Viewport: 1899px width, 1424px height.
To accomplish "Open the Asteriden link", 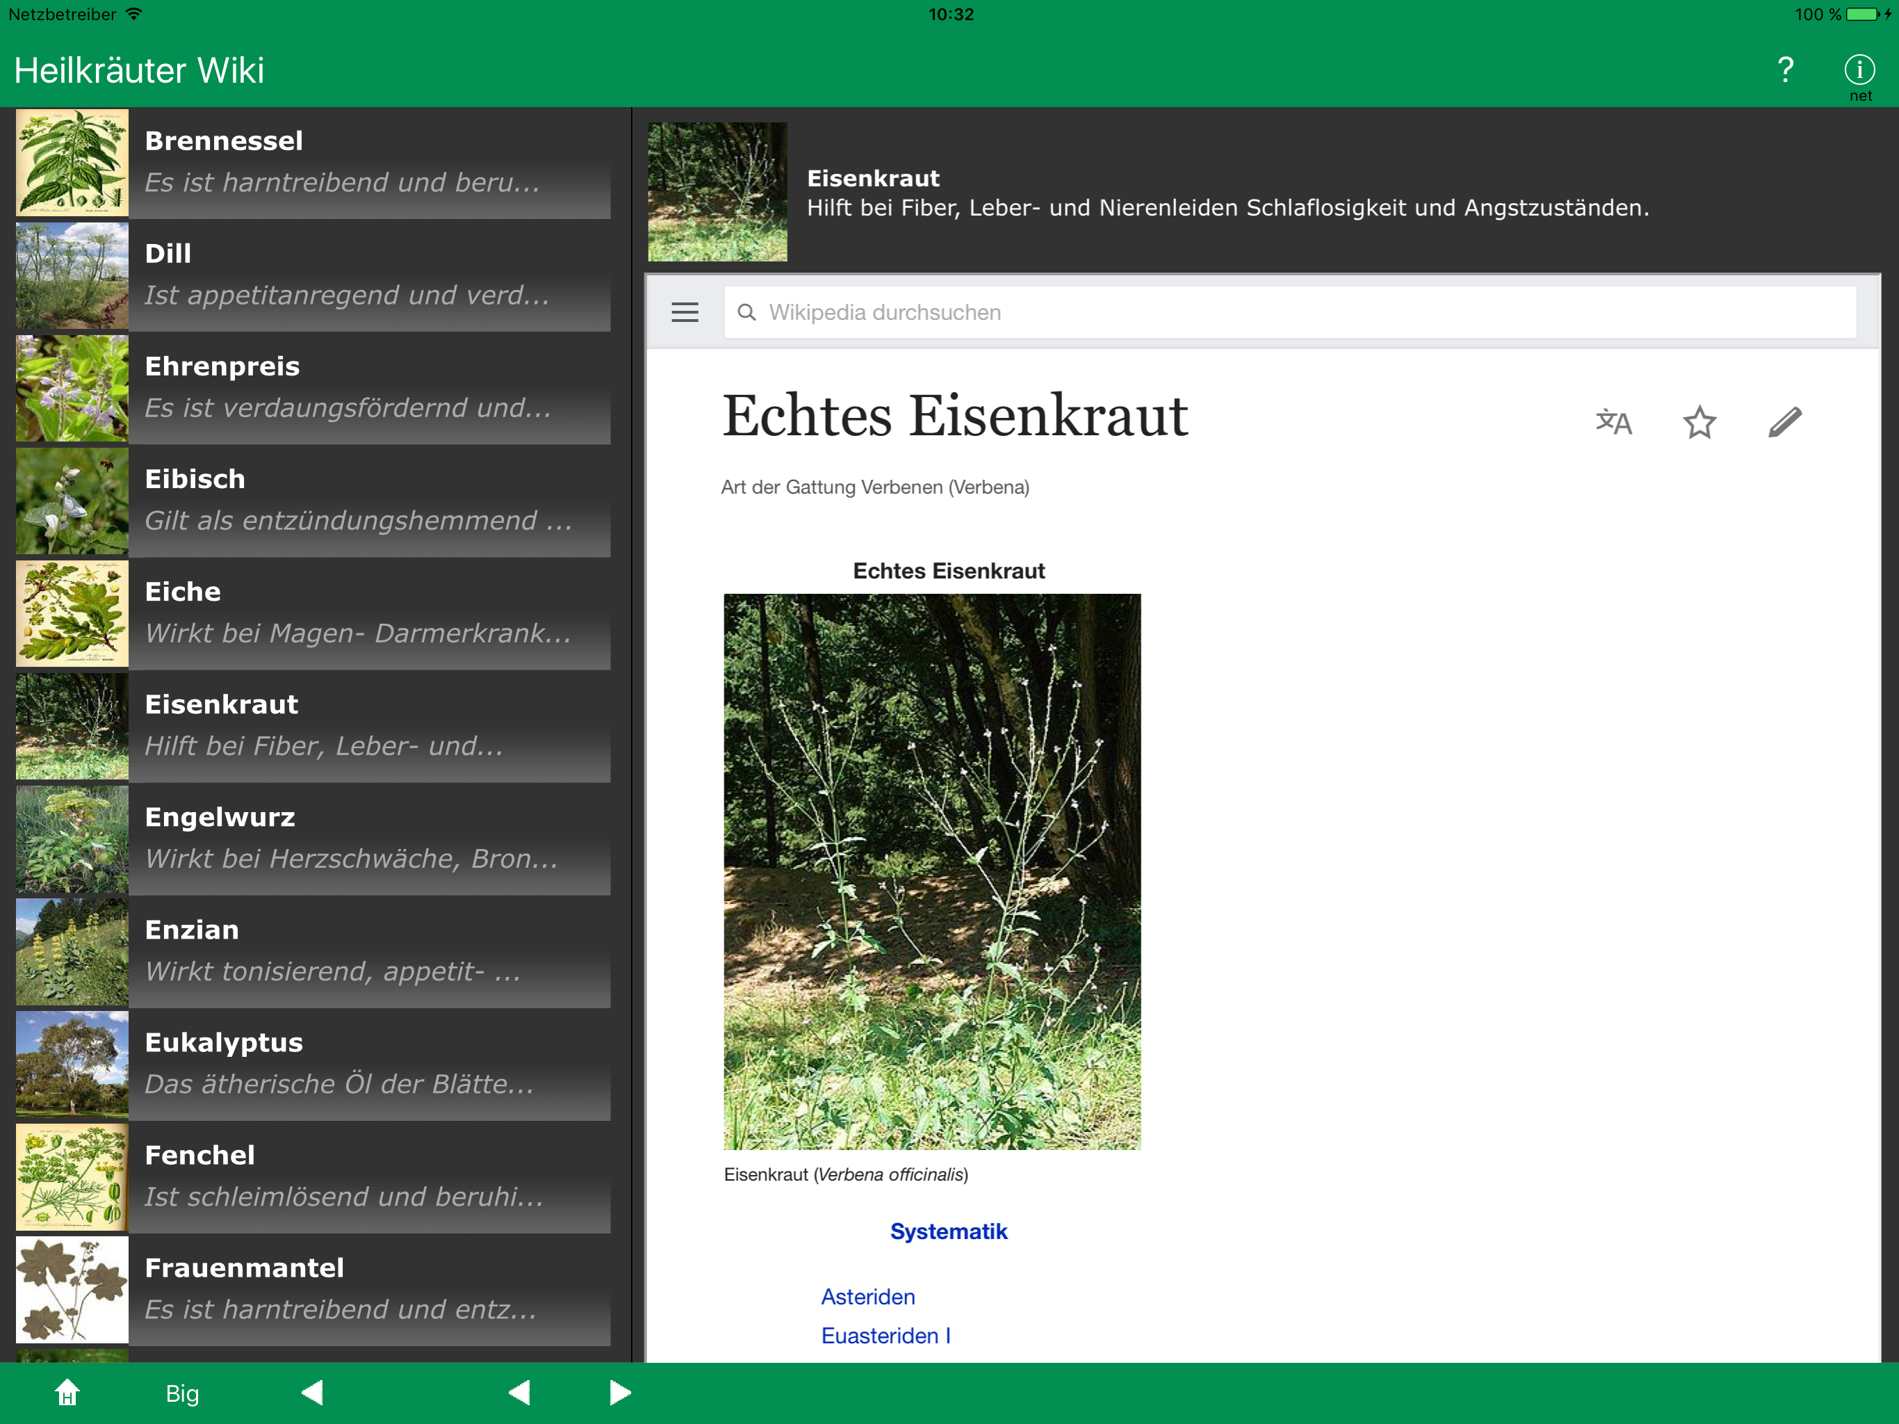I will (x=867, y=1296).
